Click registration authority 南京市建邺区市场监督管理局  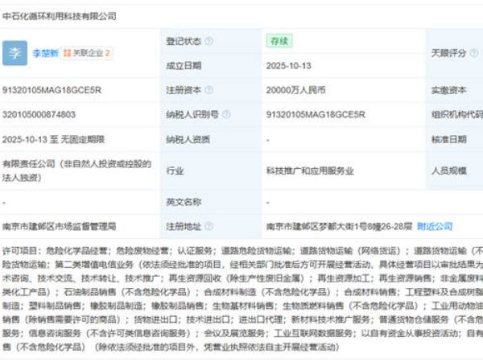point(59,226)
